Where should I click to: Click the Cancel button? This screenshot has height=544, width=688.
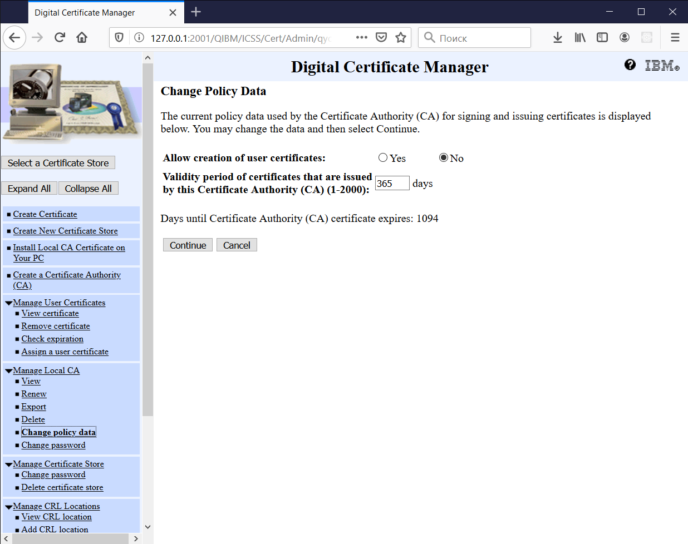click(237, 245)
